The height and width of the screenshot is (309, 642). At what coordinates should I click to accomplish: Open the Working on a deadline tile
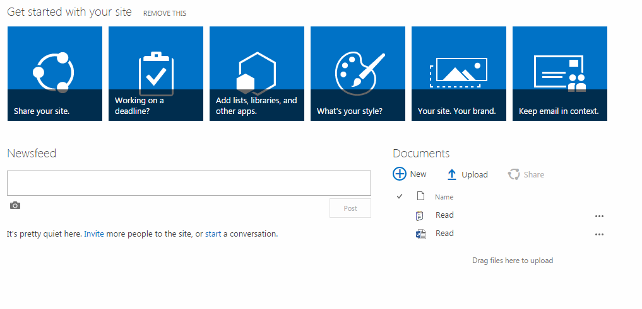[156, 74]
